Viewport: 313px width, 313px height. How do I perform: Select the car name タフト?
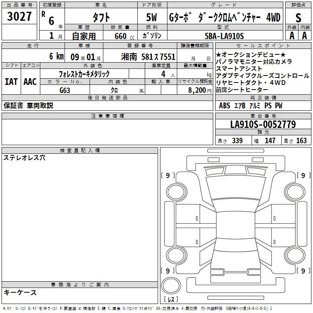click(101, 18)
